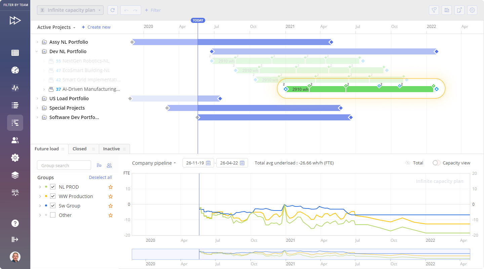The height and width of the screenshot is (269, 484).
Task: Open the dashboard gauge icon in sidebar
Action: point(15,70)
